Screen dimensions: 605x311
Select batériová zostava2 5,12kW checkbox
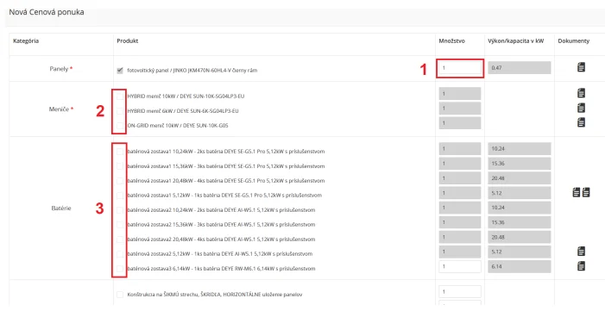coord(120,254)
